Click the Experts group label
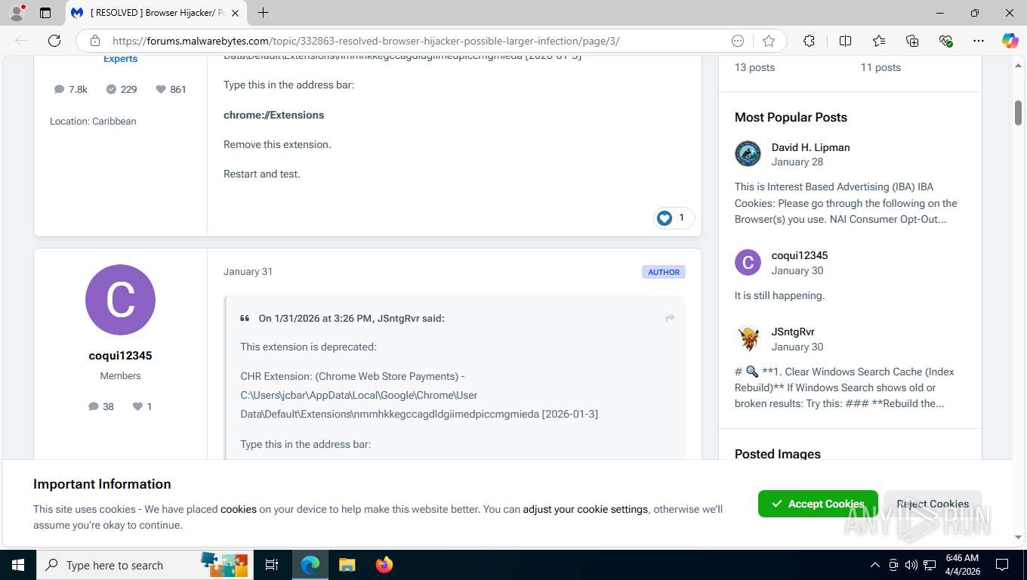This screenshot has width=1027, height=580. 121,58
